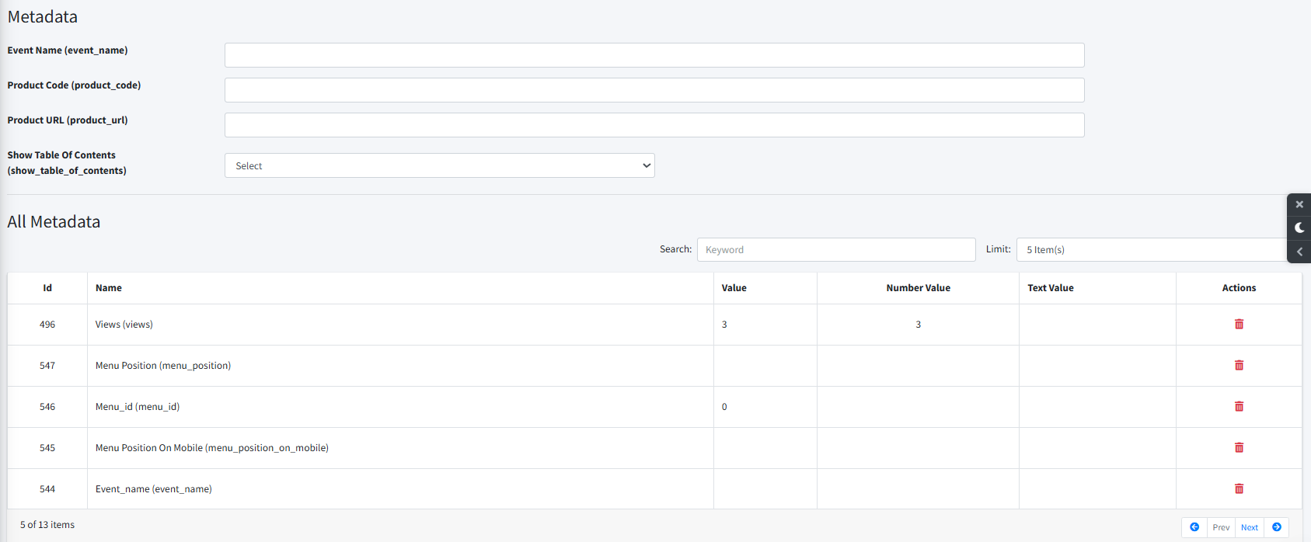Click the Prev pagination button

pos(1221,527)
